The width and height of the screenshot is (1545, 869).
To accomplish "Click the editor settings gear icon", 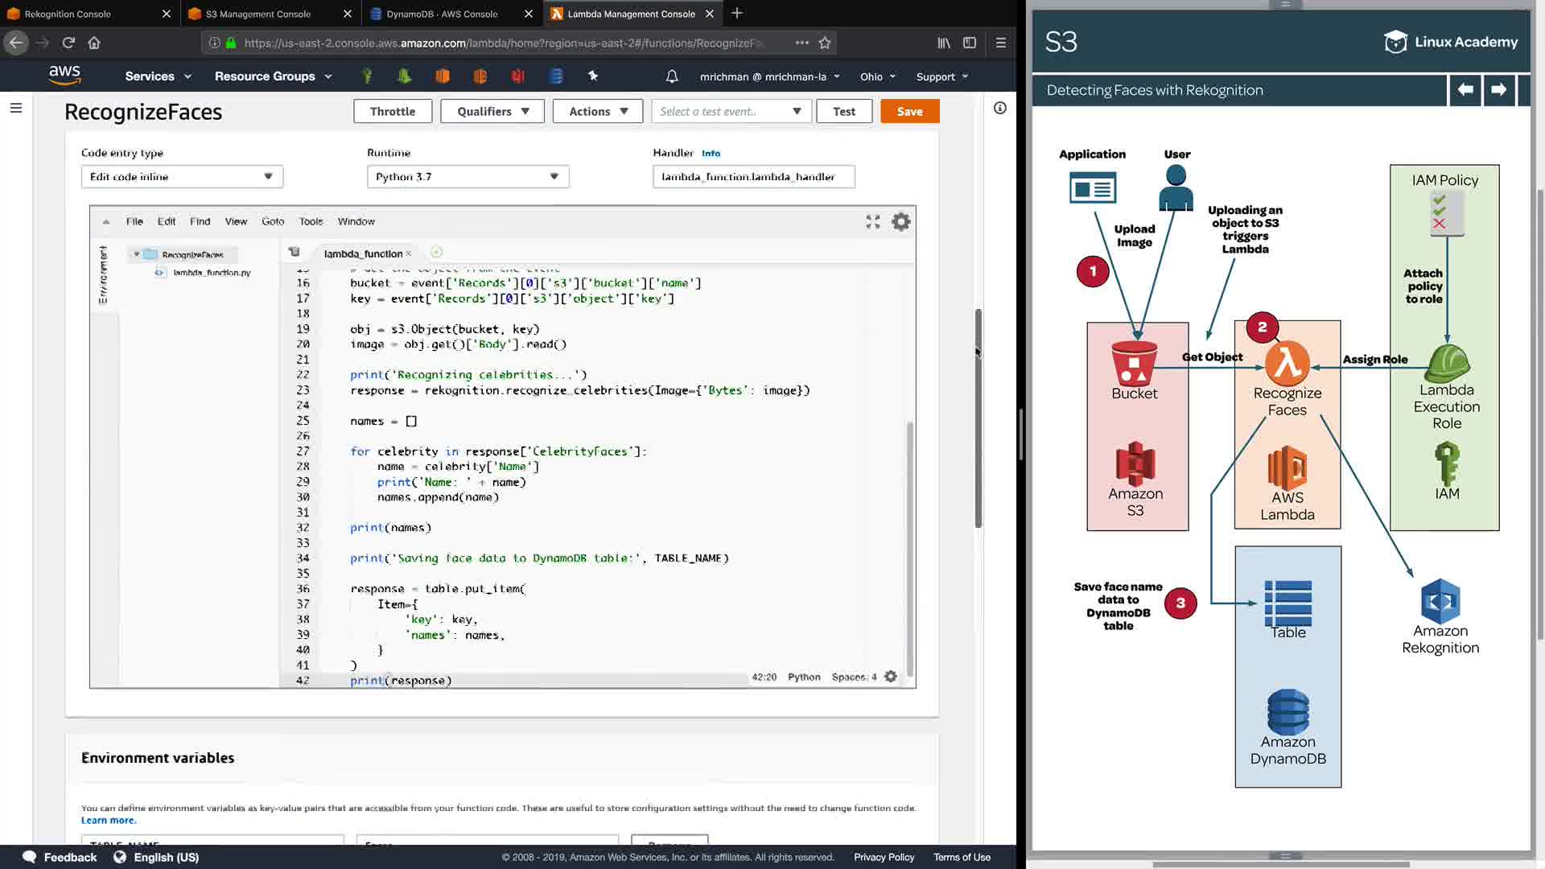I will point(901,221).
